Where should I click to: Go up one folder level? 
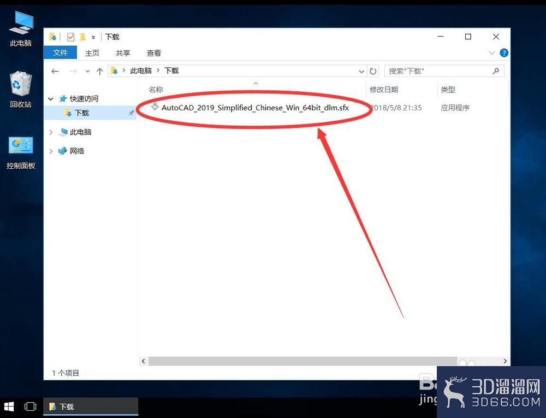point(99,72)
